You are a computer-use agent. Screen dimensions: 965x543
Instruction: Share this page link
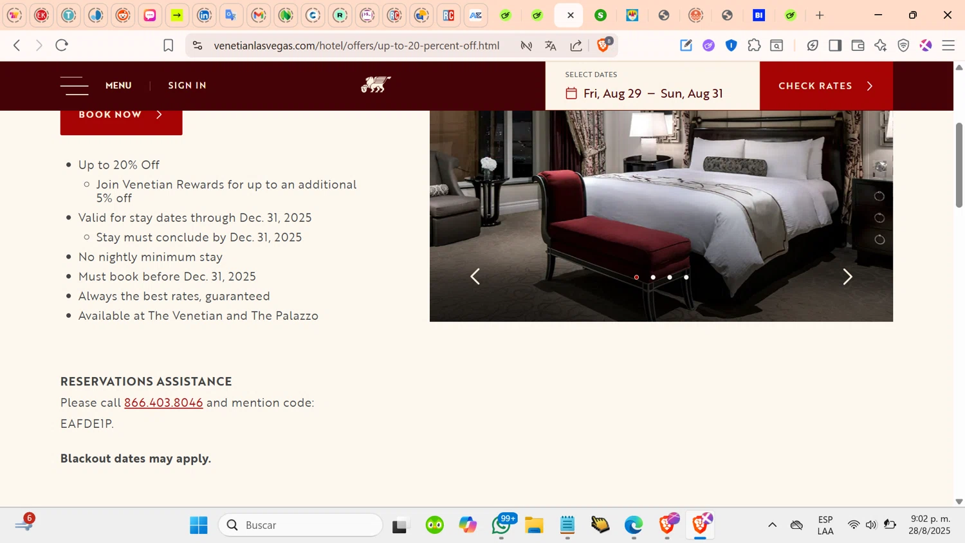[x=576, y=46]
